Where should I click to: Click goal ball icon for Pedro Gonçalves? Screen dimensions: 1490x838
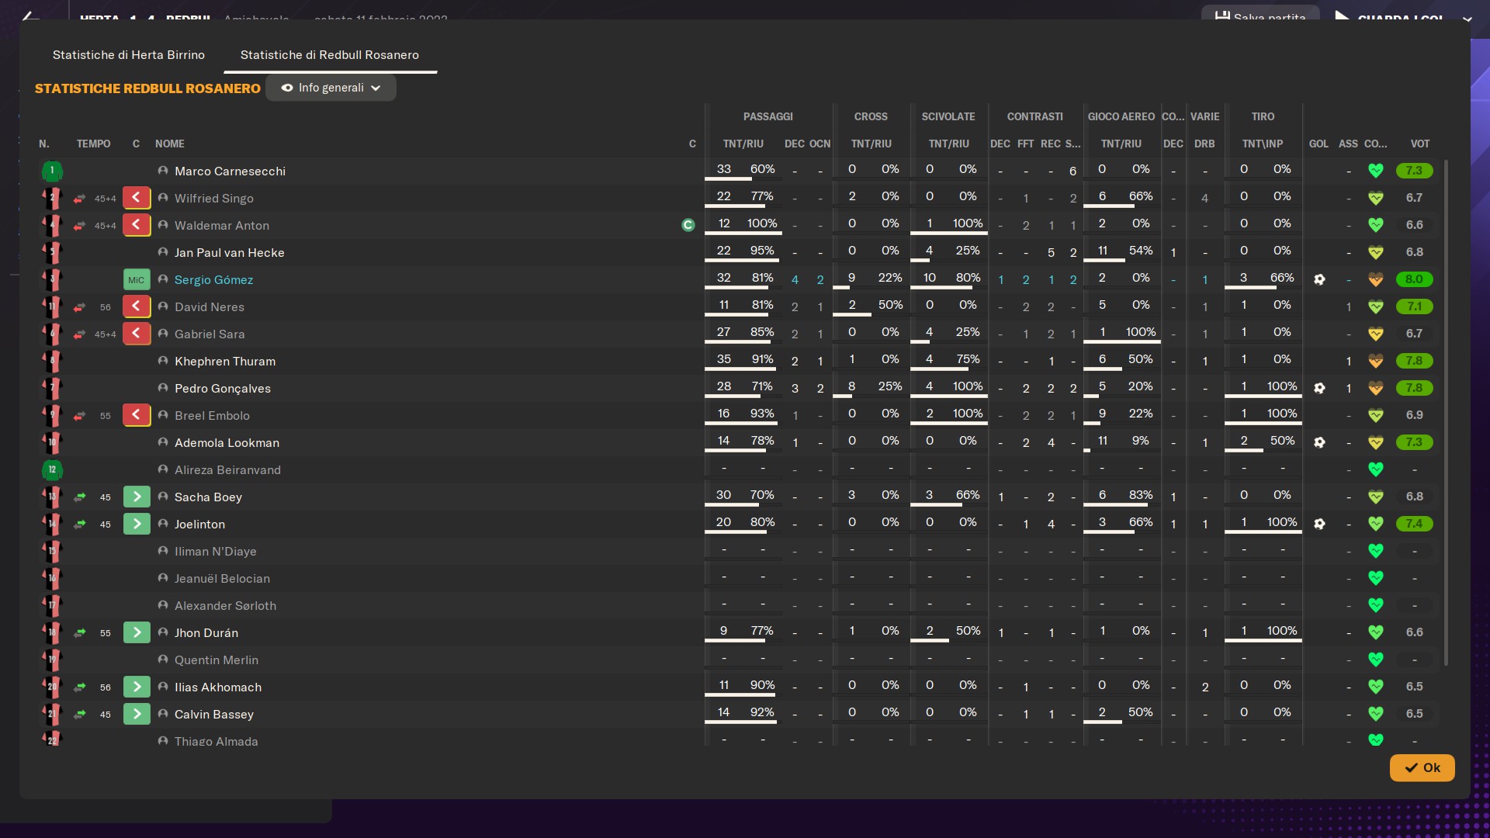tap(1319, 388)
